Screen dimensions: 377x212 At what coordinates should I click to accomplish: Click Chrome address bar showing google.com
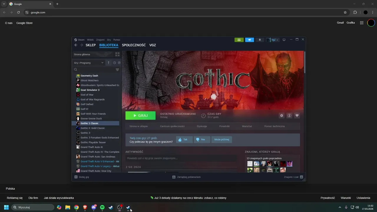point(183,12)
